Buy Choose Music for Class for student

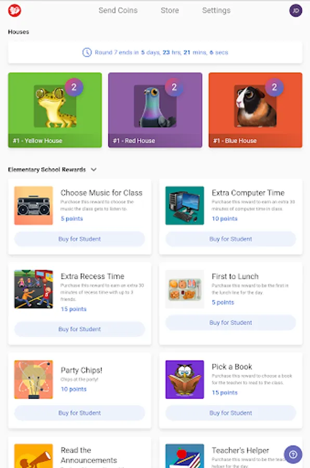pos(80,239)
